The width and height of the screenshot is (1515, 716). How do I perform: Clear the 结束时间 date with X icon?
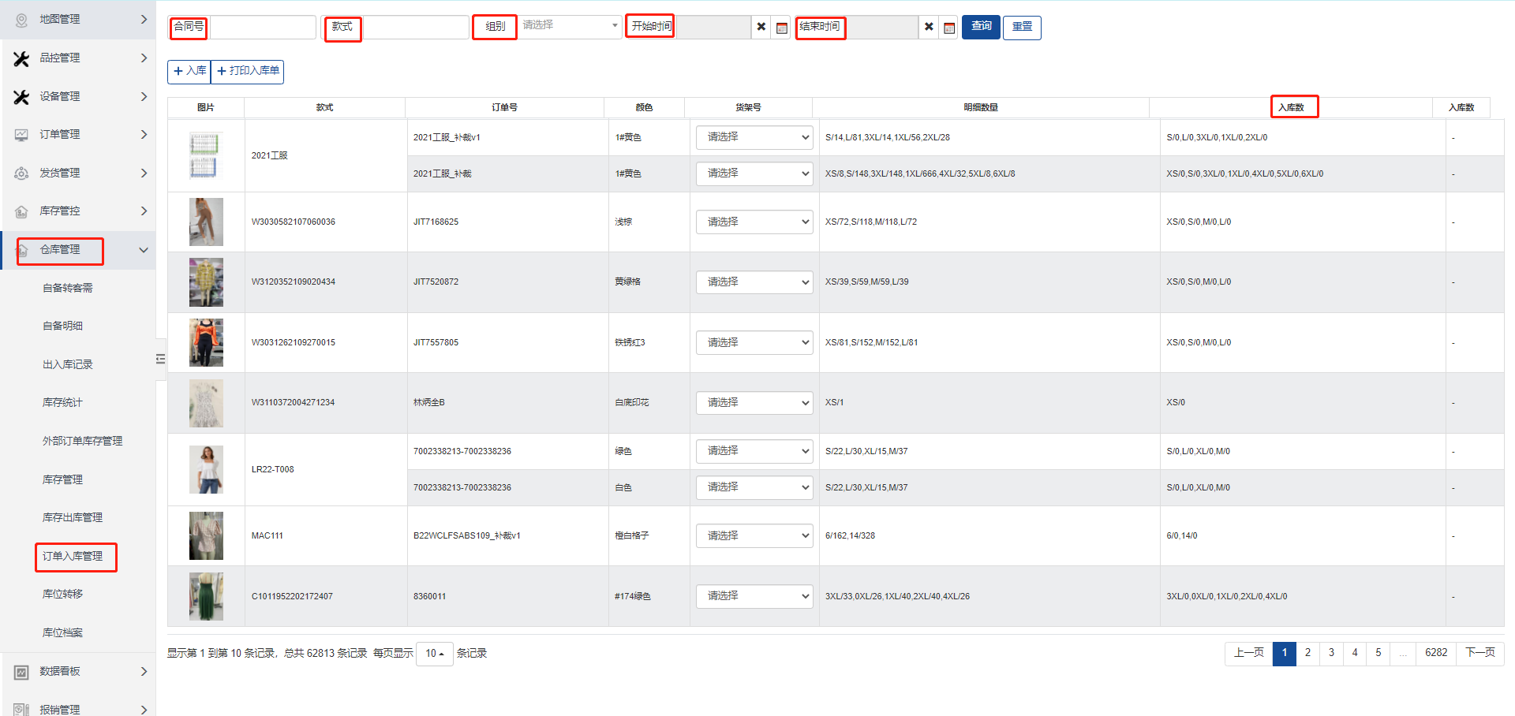(x=929, y=28)
